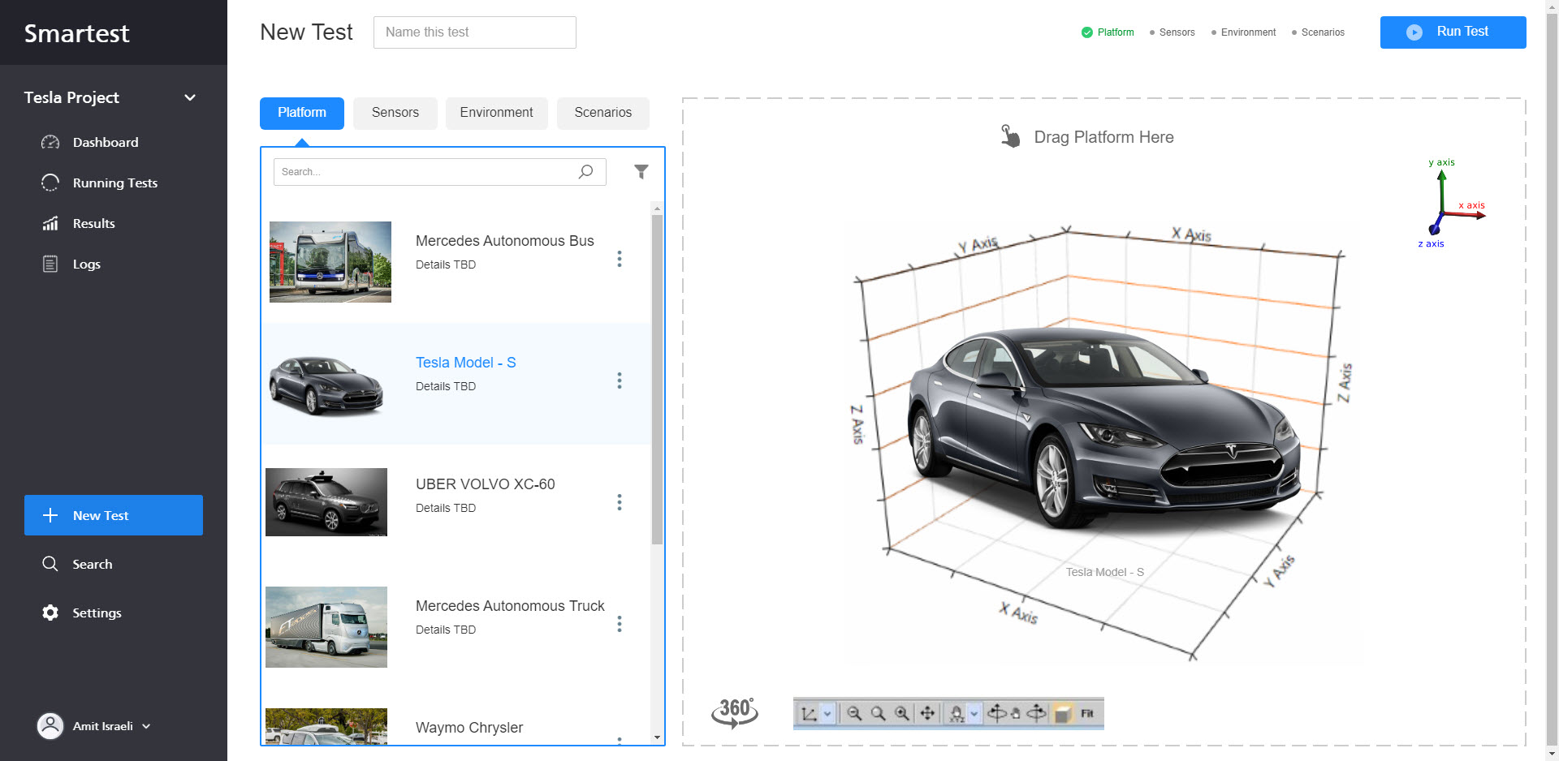The width and height of the screenshot is (1559, 761).
Task: Click the Environment progress step at top
Action: click(x=1243, y=32)
